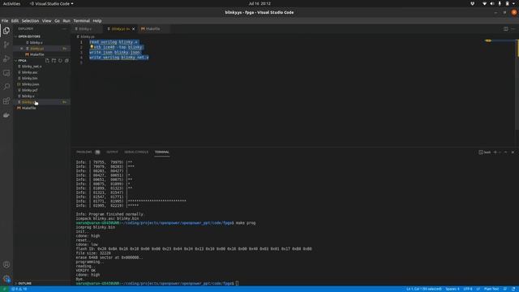Open the bash terminal selector dropdown
Viewport: 519px width, 292px height.
[485, 152]
